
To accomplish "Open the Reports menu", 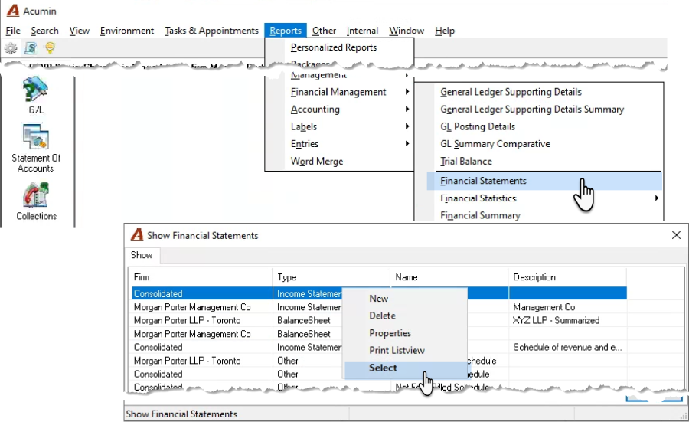I will click(x=286, y=31).
